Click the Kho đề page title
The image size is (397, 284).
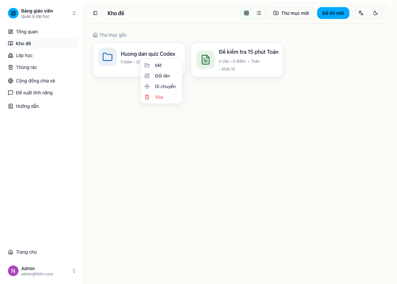click(116, 13)
